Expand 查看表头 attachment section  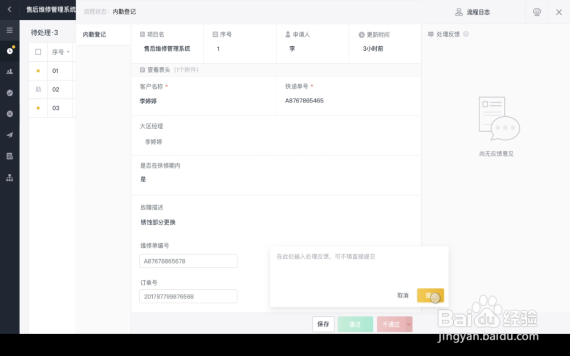(x=169, y=69)
